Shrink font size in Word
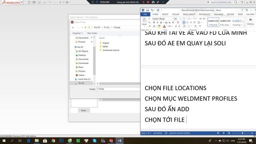 point(179,26)
